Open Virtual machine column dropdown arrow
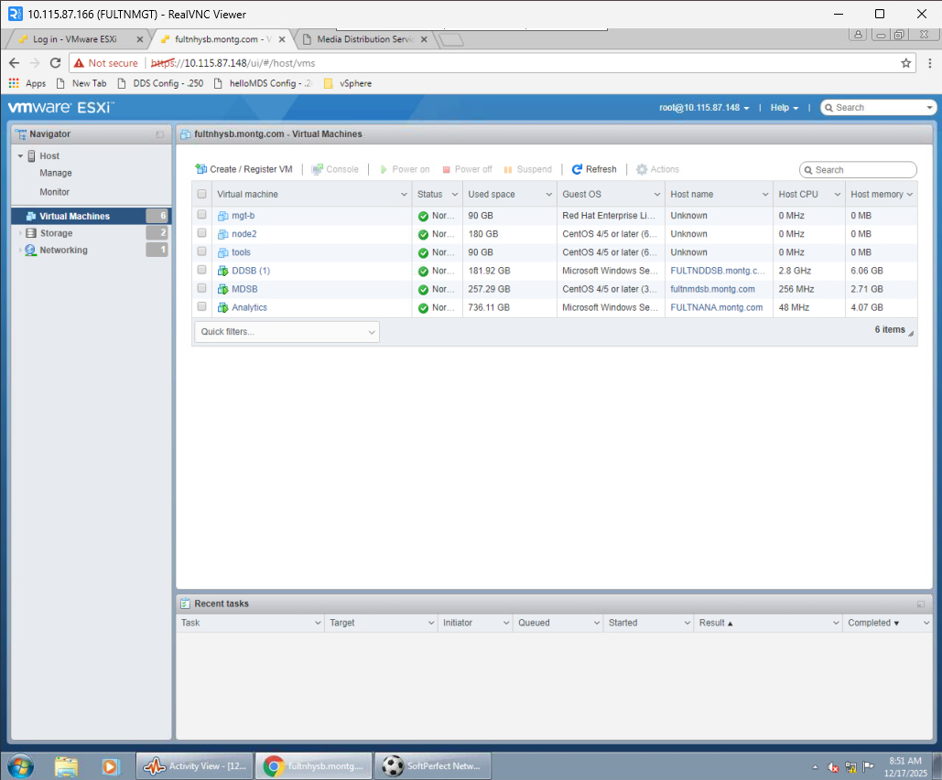The height and width of the screenshot is (780, 942). 404,195
